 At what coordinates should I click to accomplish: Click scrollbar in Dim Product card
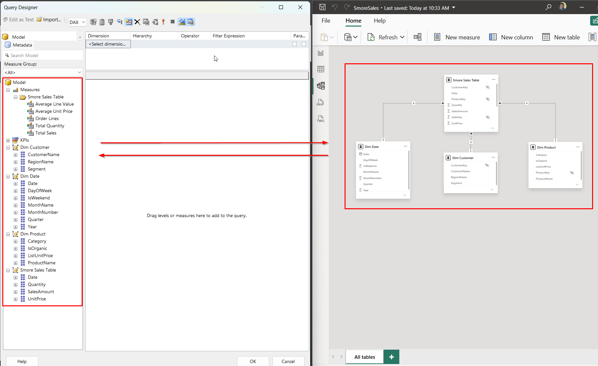581,165
